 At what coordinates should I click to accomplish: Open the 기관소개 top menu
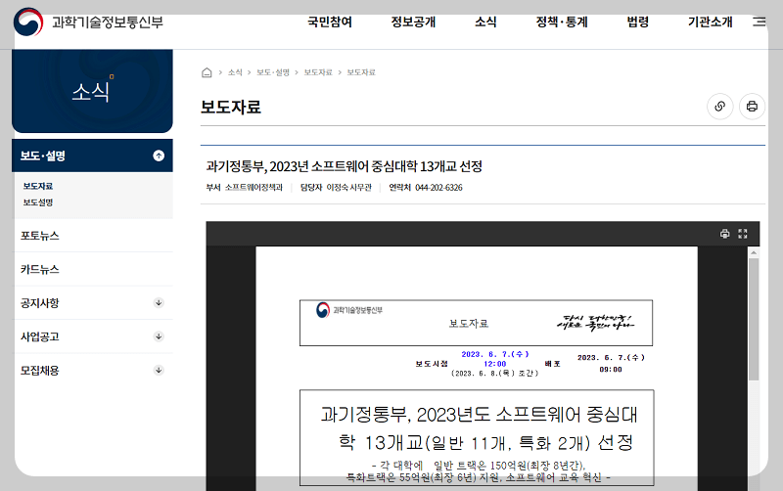711,22
